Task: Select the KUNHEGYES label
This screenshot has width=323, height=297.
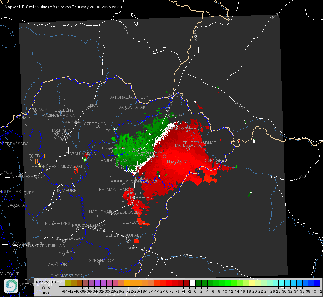Action: pyautogui.click(x=57, y=224)
